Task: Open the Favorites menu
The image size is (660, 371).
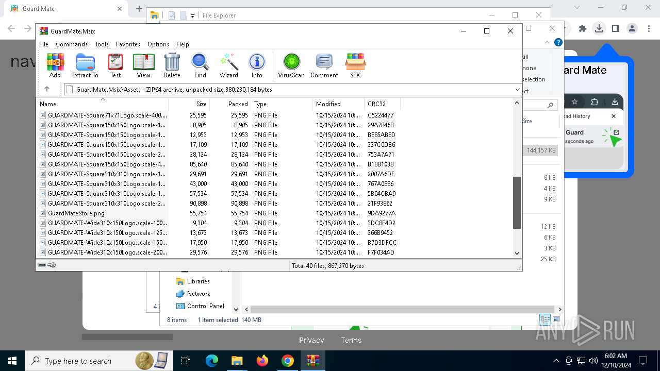Action: point(128,44)
